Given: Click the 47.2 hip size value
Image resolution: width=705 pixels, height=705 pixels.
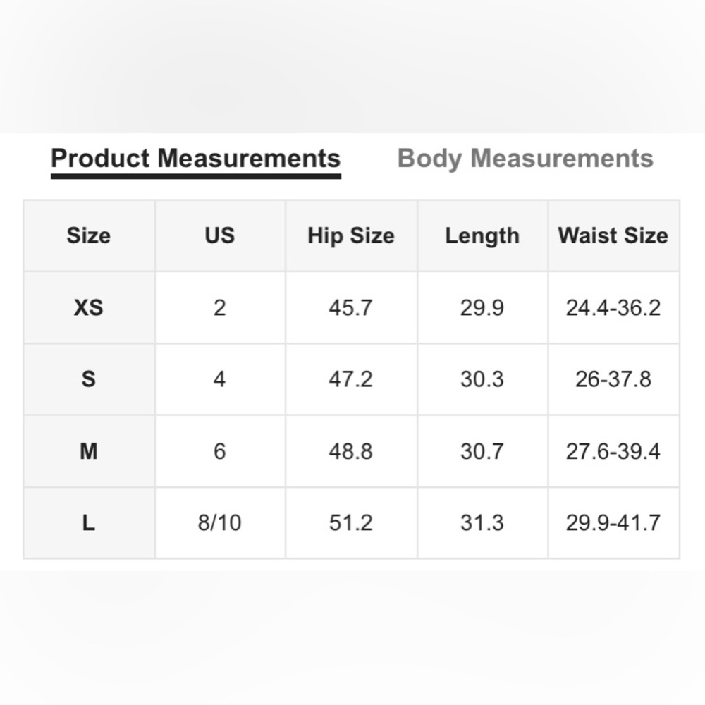Looking at the screenshot, I should click(x=351, y=379).
